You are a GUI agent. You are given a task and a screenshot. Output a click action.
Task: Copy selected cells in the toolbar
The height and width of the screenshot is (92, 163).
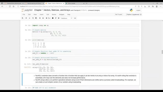(33, 18)
